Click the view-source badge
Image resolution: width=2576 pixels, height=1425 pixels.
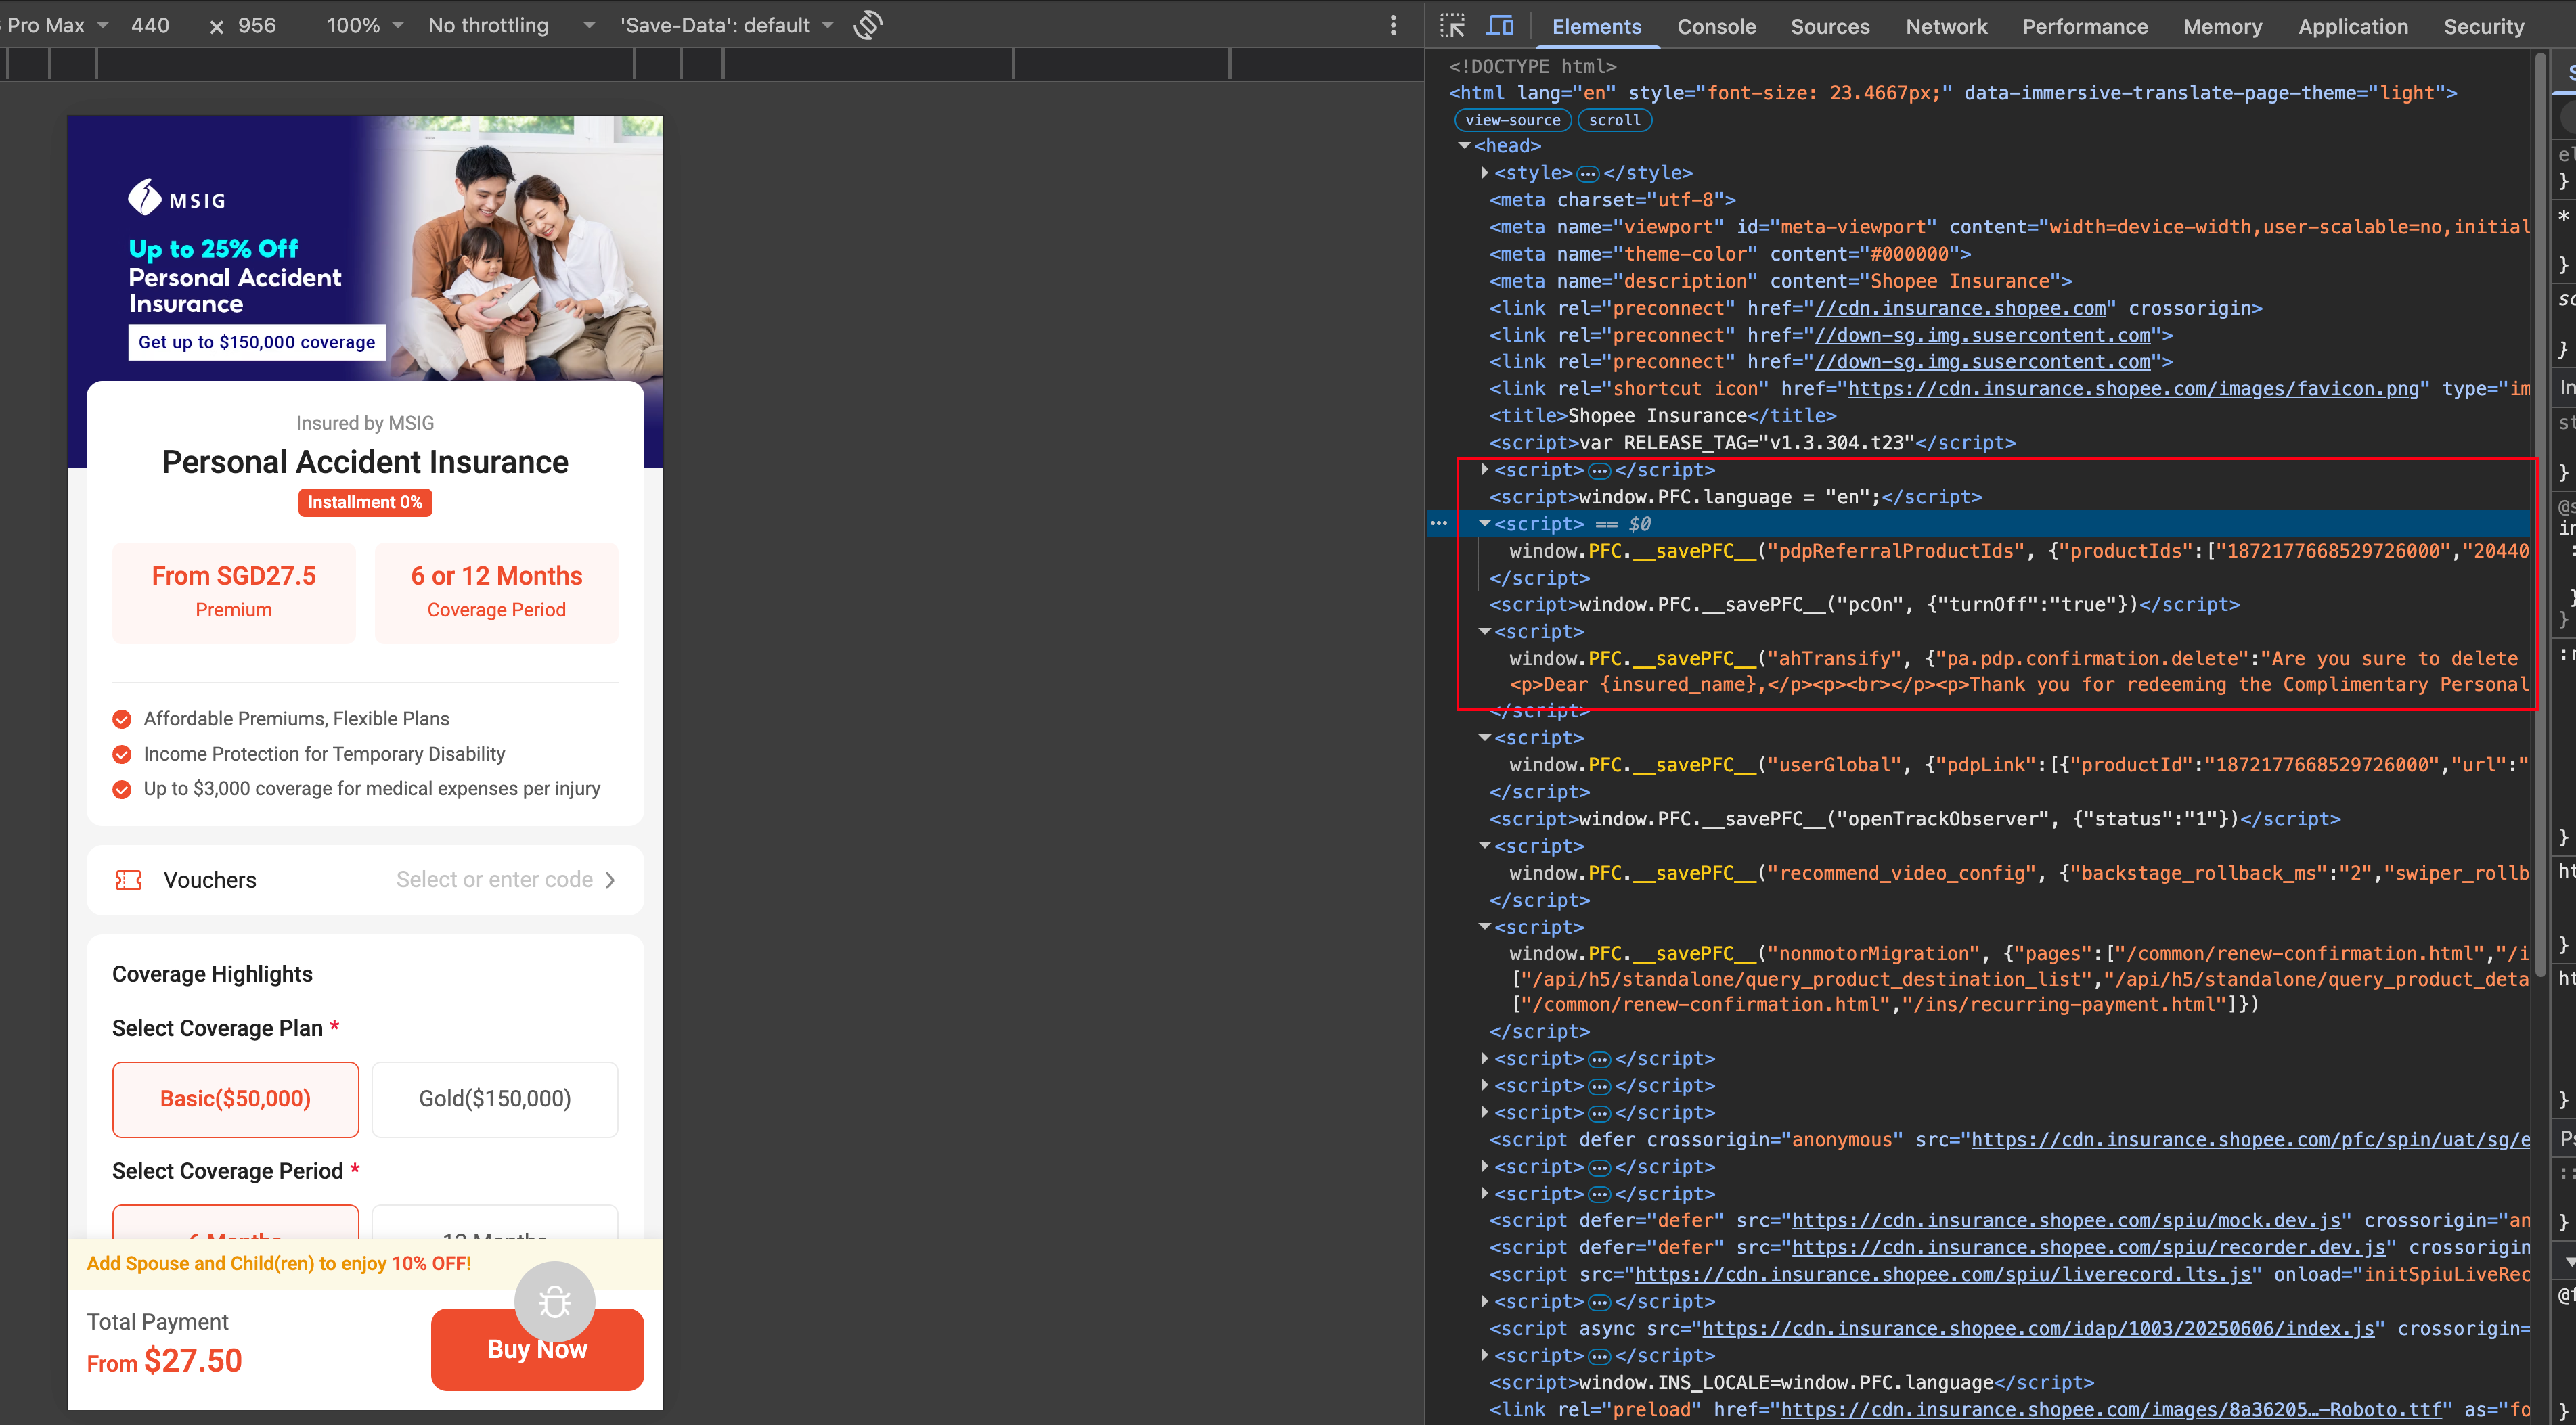pyautogui.click(x=1512, y=120)
